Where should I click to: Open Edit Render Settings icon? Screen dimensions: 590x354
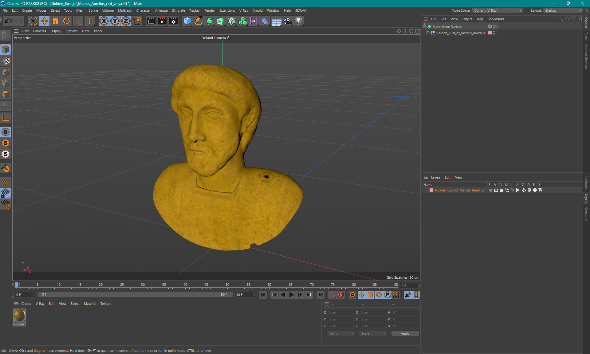tap(173, 21)
